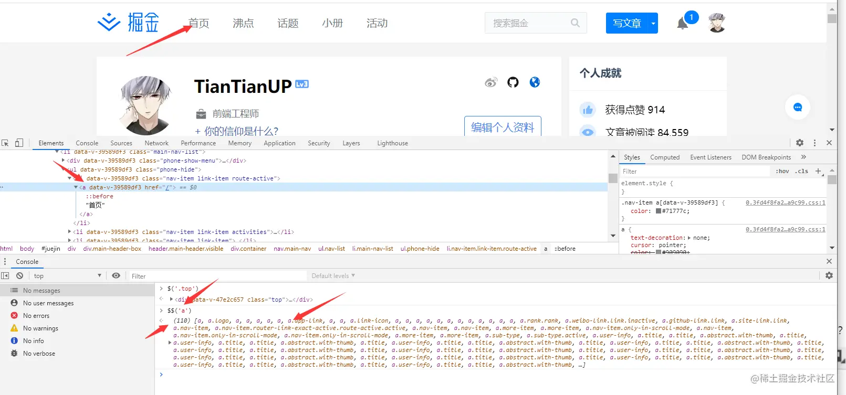Go to 首页 in site navigation
Screen dimensions: 846x395
point(199,23)
